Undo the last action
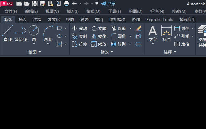 click(74, 4)
